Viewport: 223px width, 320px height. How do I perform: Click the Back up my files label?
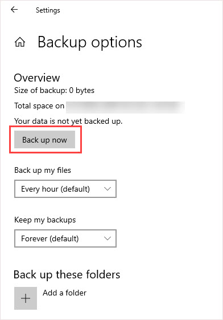[x=43, y=170]
